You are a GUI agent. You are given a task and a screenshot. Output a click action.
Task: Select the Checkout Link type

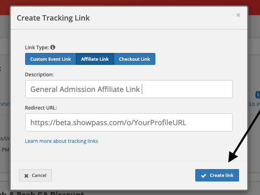(134, 59)
